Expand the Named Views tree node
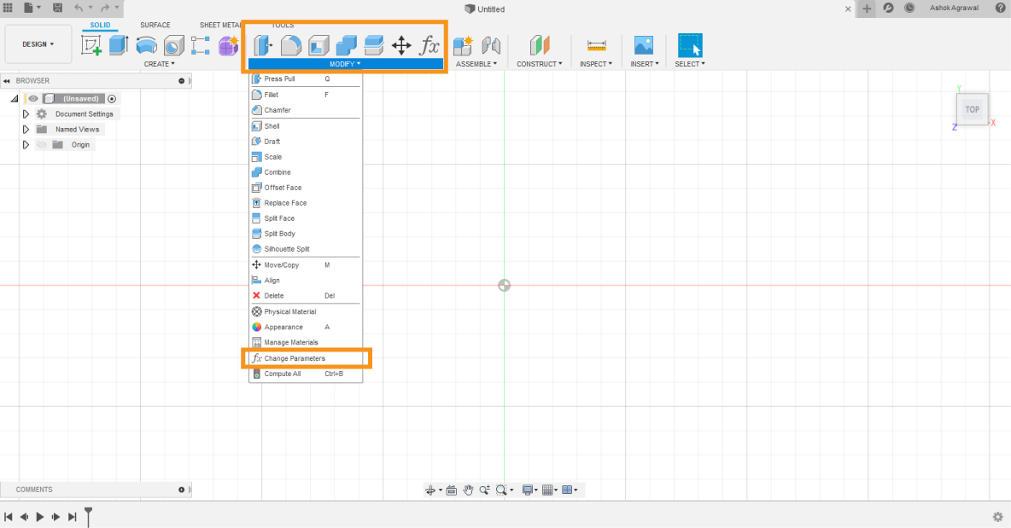This screenshot has width=1011, height=528. point(26,129)
